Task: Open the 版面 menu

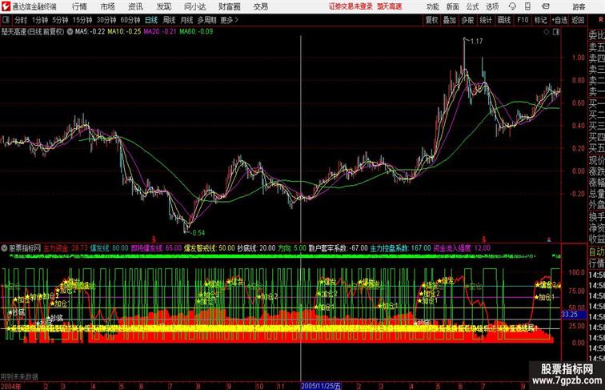Action: coord(453,6)
